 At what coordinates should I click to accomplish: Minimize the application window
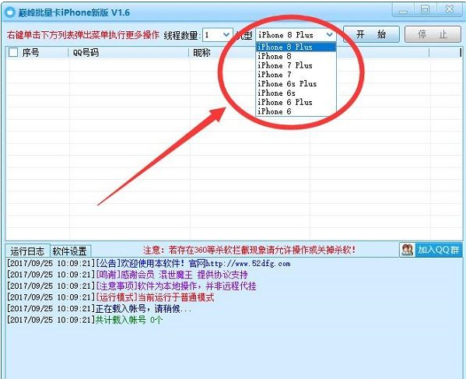[403, 10]
